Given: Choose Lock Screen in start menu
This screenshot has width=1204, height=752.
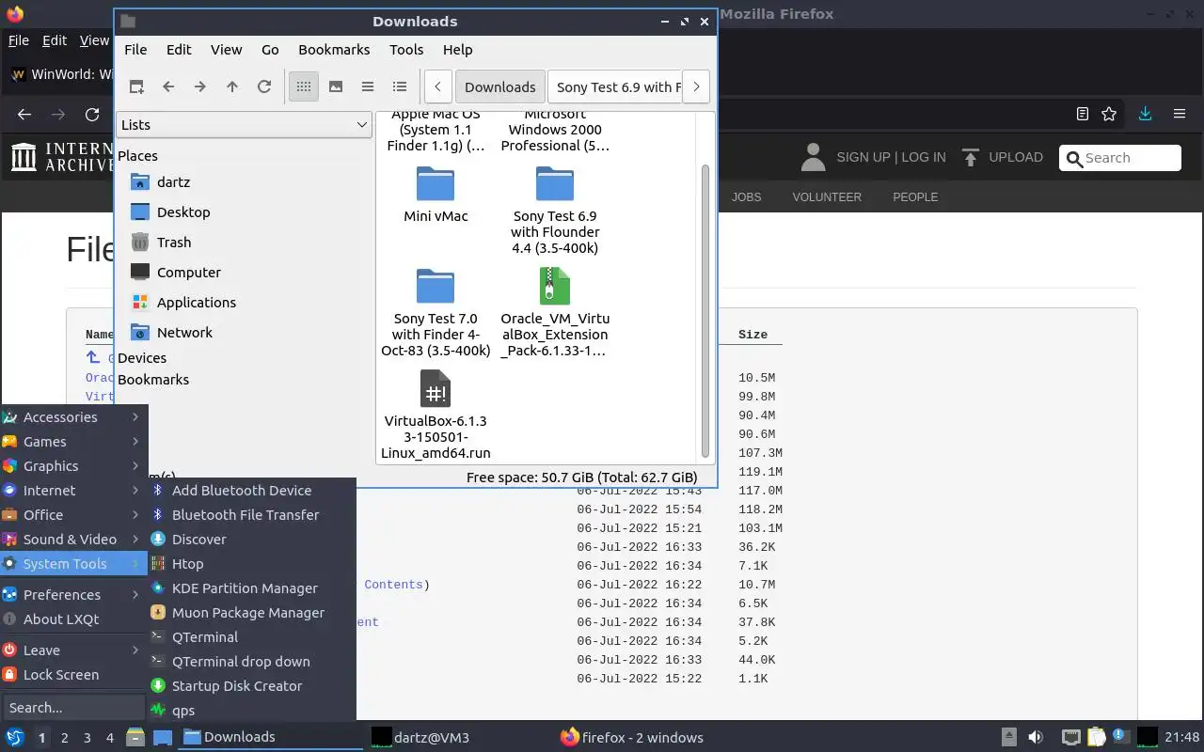Looking at the screenshot, I should click(x=73, y=674).
